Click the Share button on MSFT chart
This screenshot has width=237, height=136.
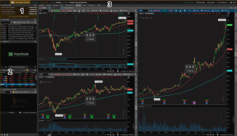click(x=77, y=74)
